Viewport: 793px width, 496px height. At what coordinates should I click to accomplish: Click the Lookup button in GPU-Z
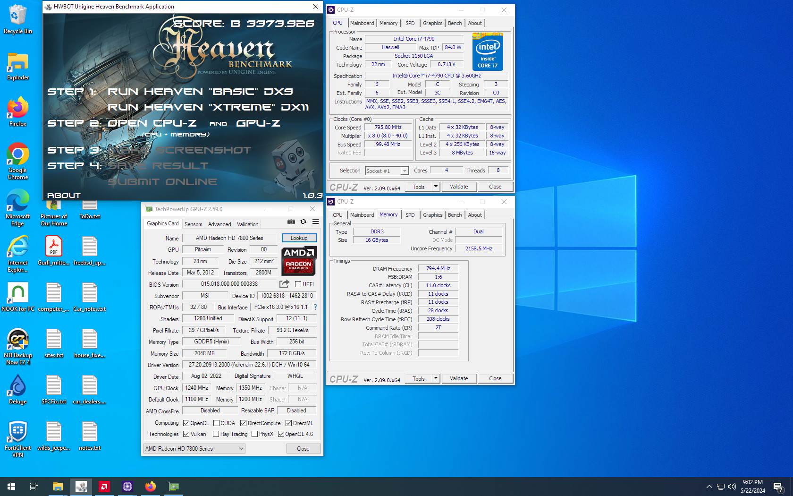pyautogui.click(x=299, y=238)
